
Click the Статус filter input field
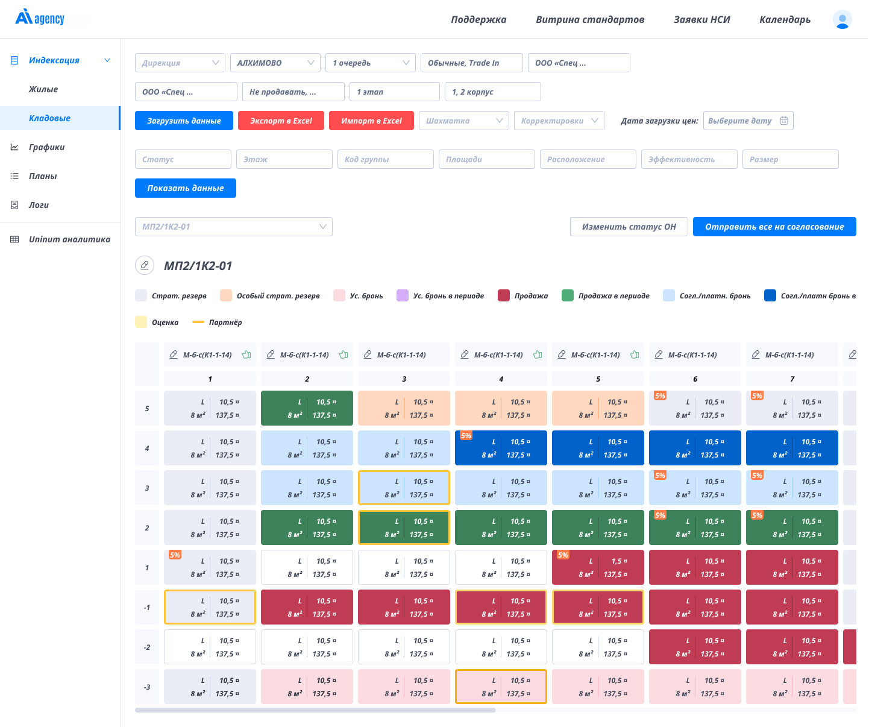183,159
